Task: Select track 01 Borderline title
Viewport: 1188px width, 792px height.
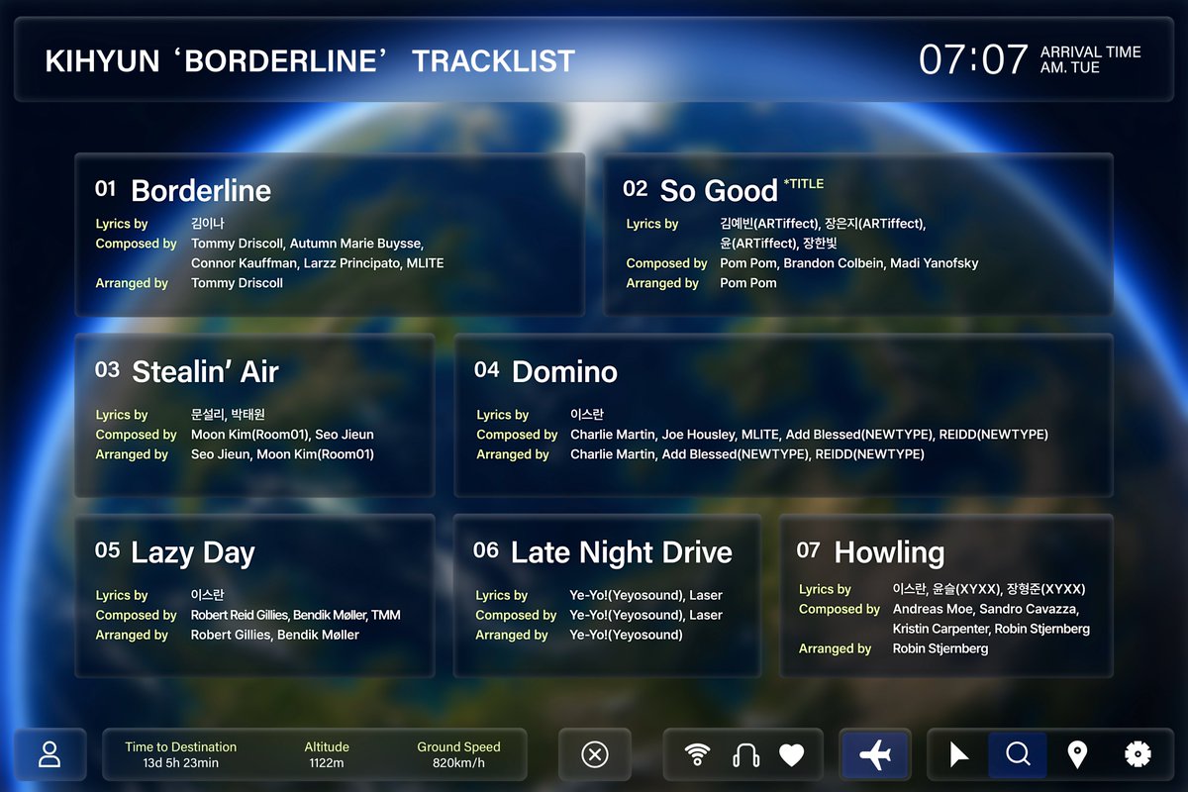Action: click(201, 190)
